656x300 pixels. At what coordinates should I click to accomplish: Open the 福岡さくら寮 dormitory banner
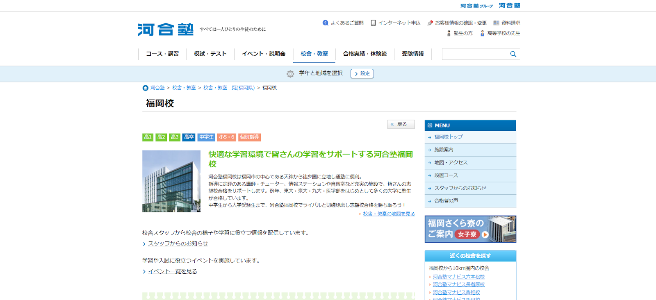click(470, 229)
